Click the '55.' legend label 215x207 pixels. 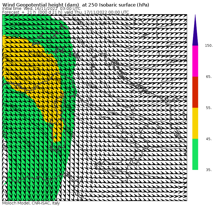pyautogui.click(x=209, y=108)
